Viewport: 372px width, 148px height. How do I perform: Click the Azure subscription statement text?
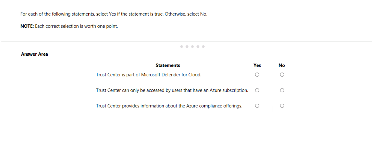(x=172, y=90)
